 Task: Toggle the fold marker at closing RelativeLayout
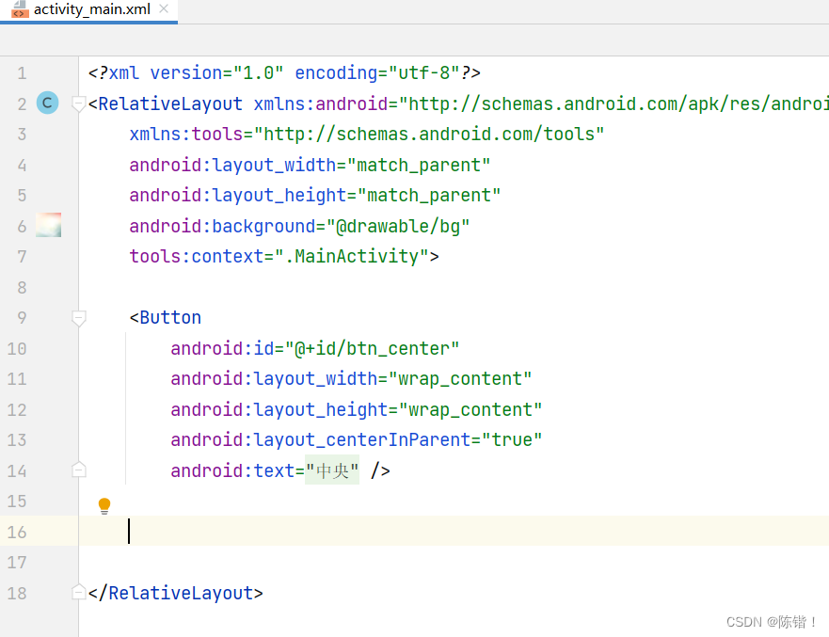[x=78, y=592]
